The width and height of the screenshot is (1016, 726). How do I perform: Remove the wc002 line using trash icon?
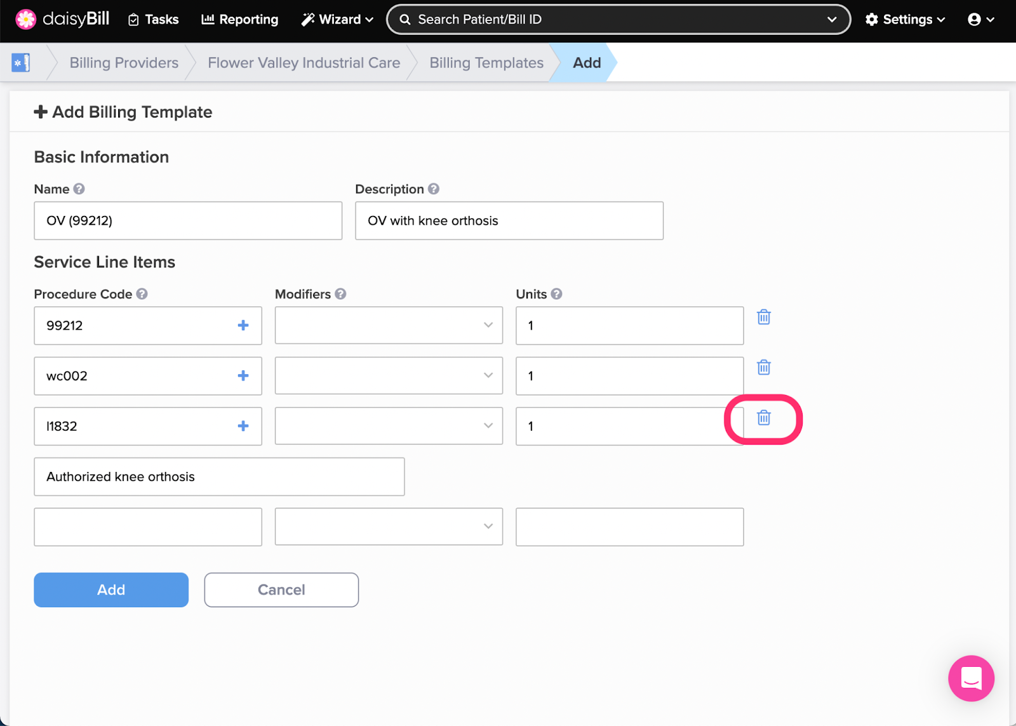tap(763, 367)
